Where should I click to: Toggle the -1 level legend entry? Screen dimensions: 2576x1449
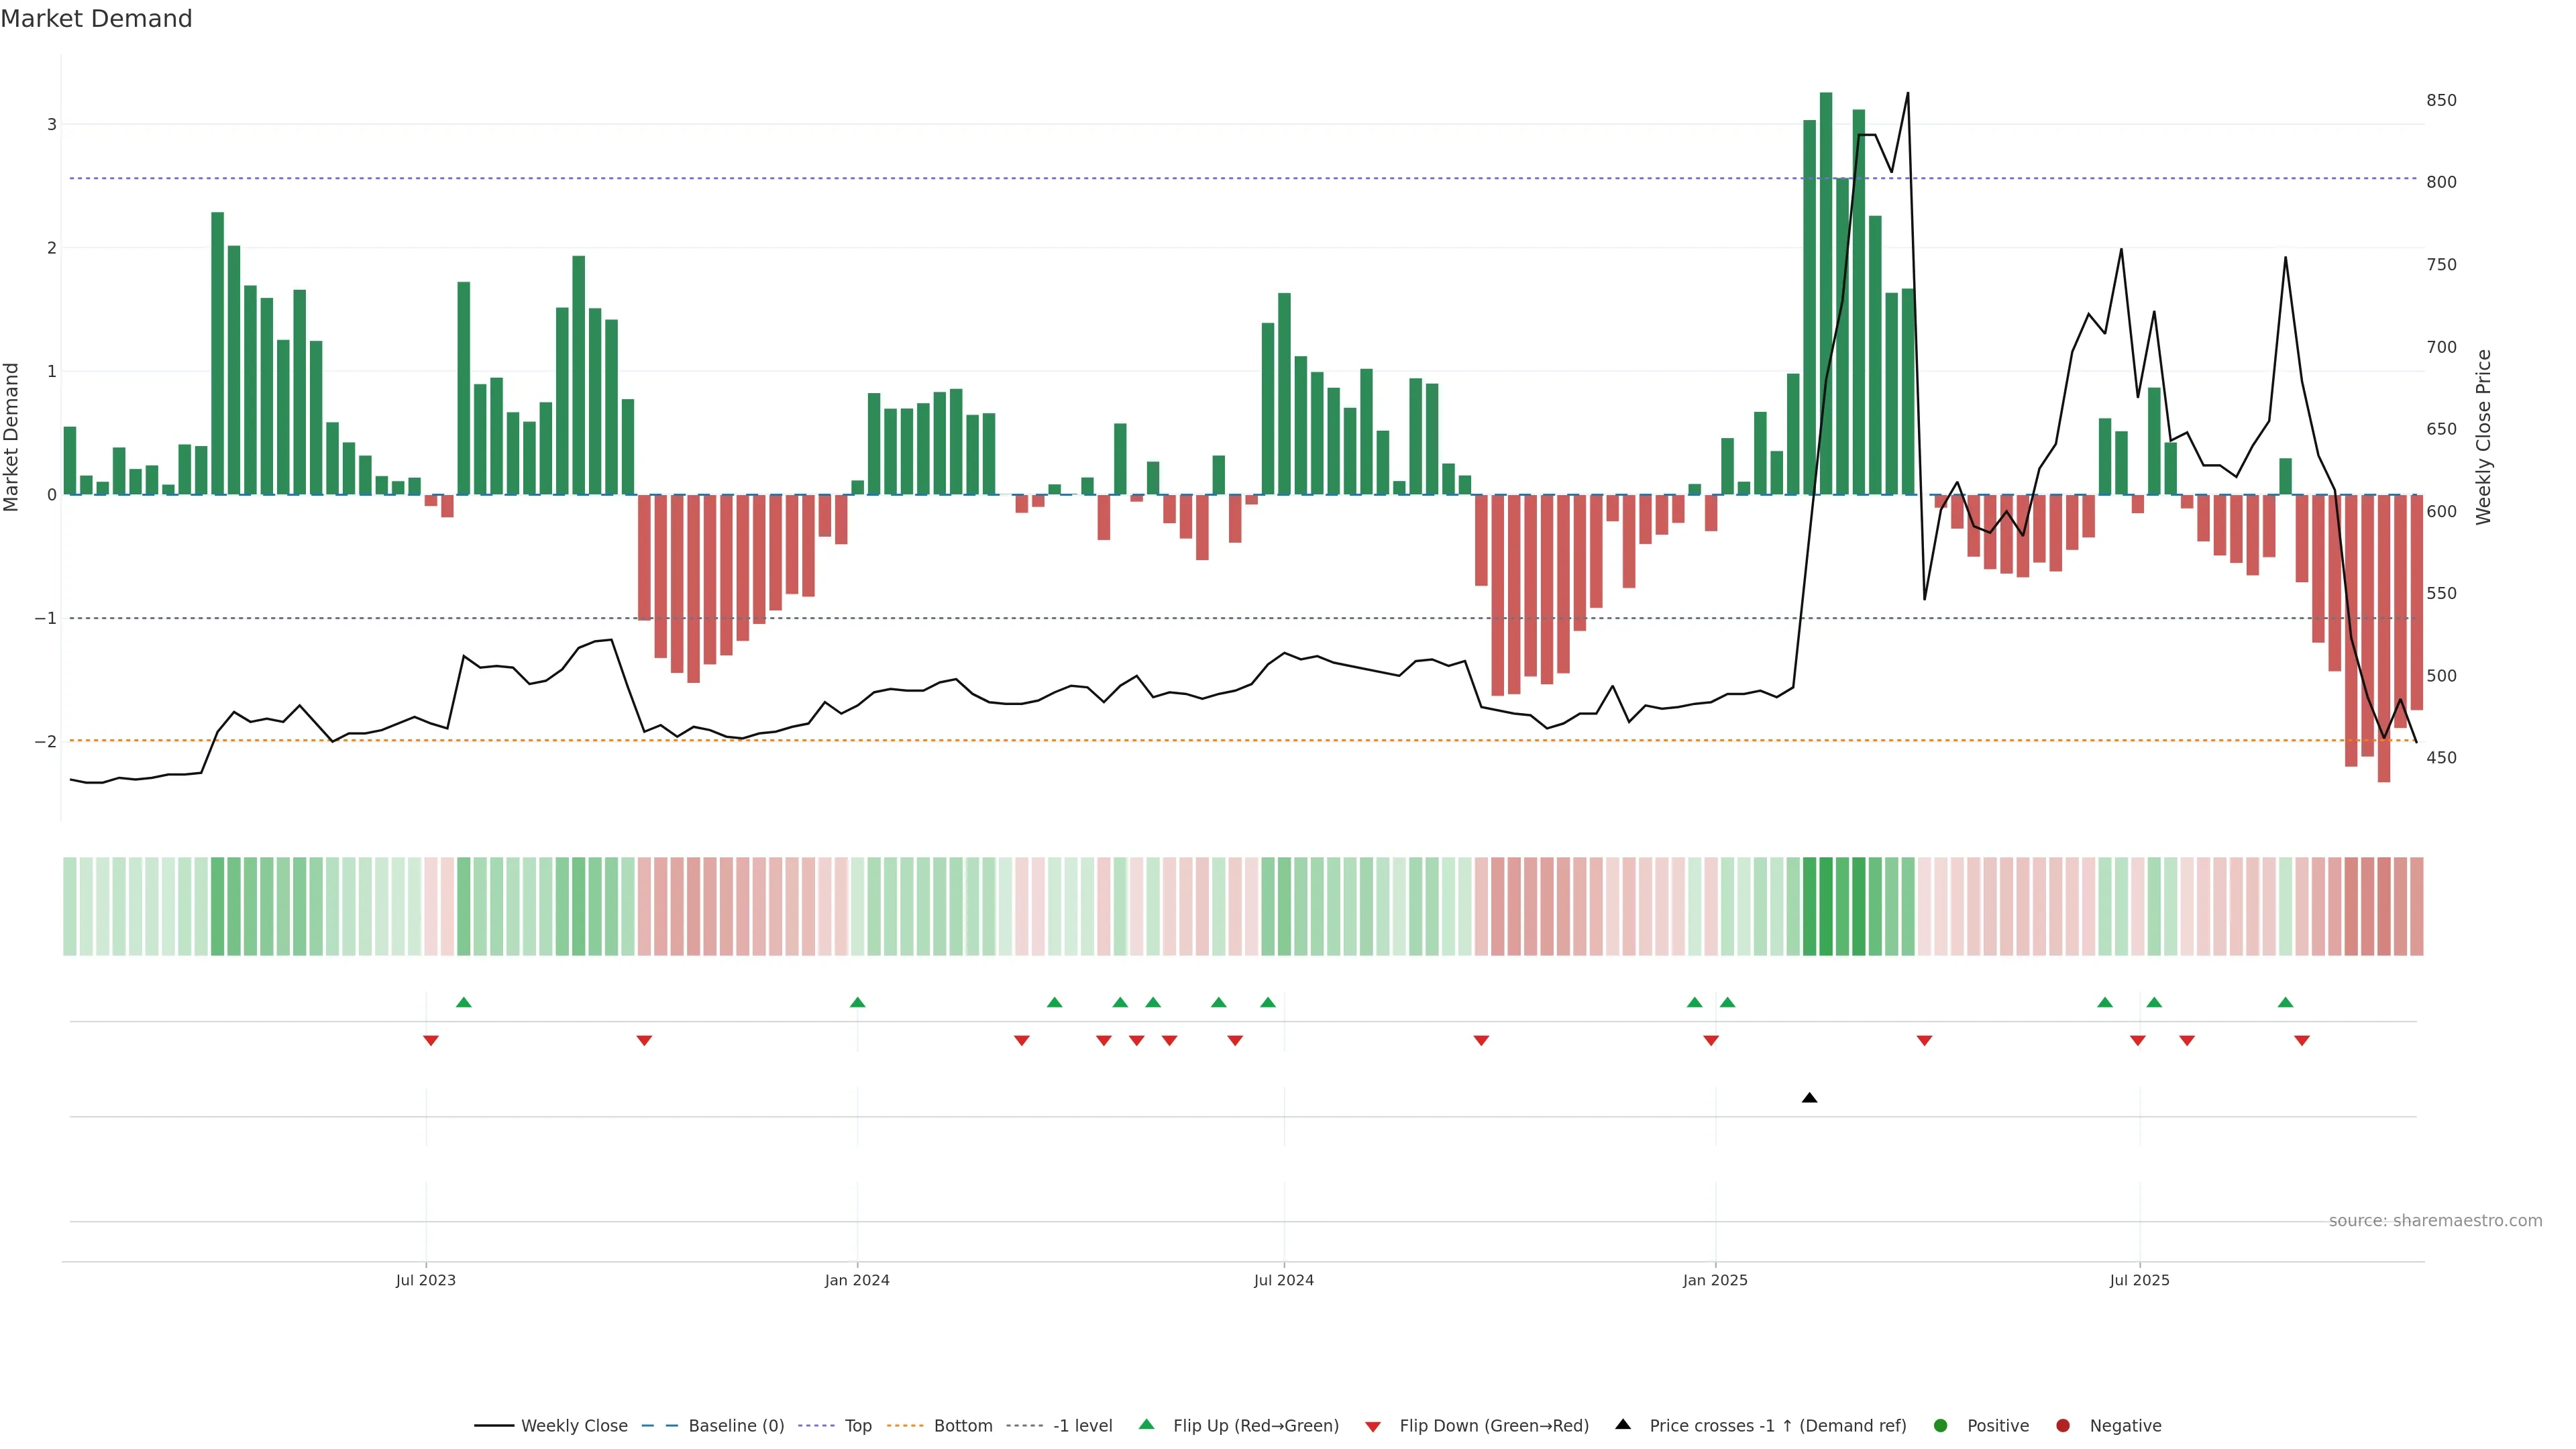coord(1082,1425)
